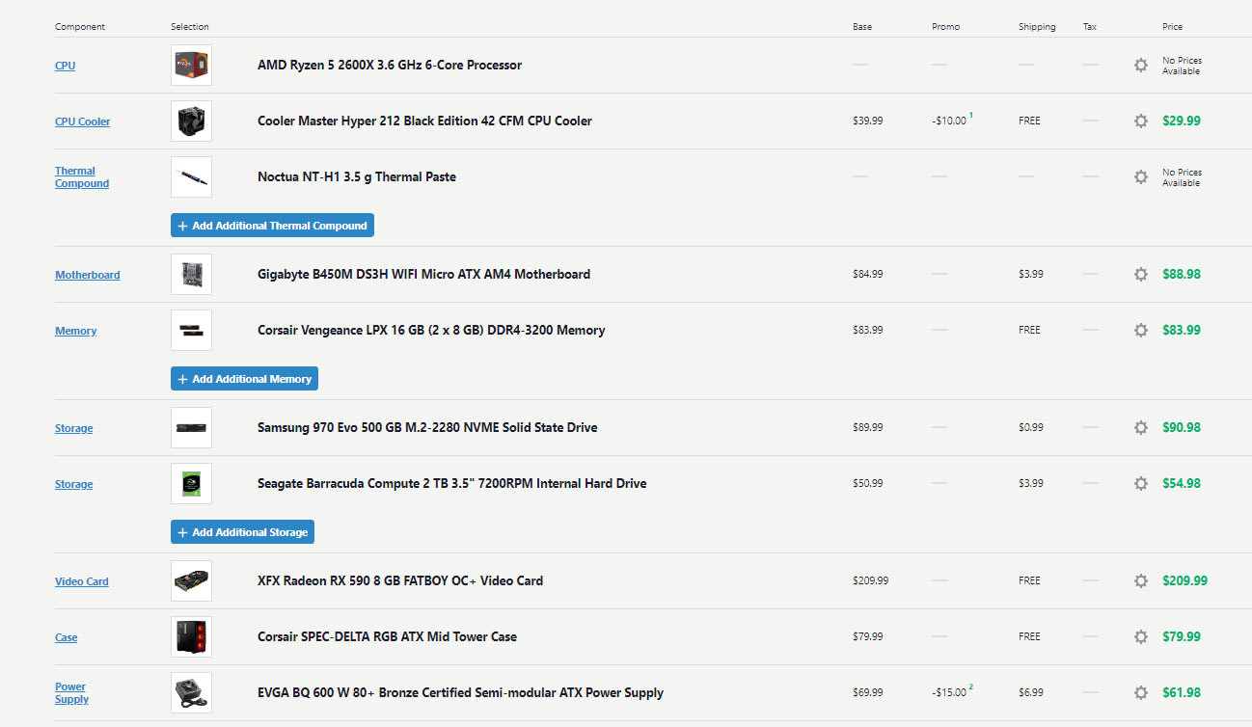1252x727 pixels.
Task: Click Add Additional Thermal Compound button
Action: [x=272, y=226]
